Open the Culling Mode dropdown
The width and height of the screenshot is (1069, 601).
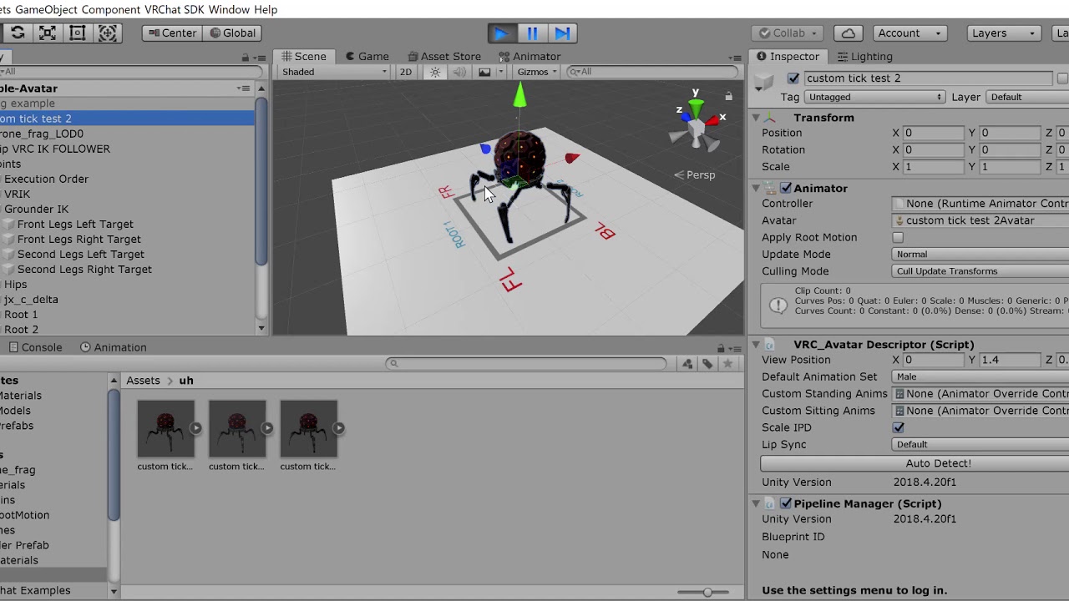[x=980, y=271]
